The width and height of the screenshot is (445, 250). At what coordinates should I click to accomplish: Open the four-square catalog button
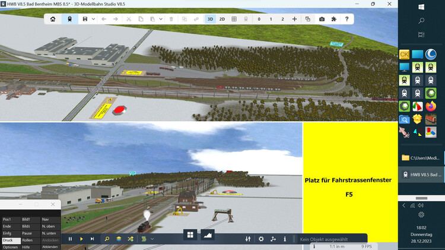pos(190,235)
